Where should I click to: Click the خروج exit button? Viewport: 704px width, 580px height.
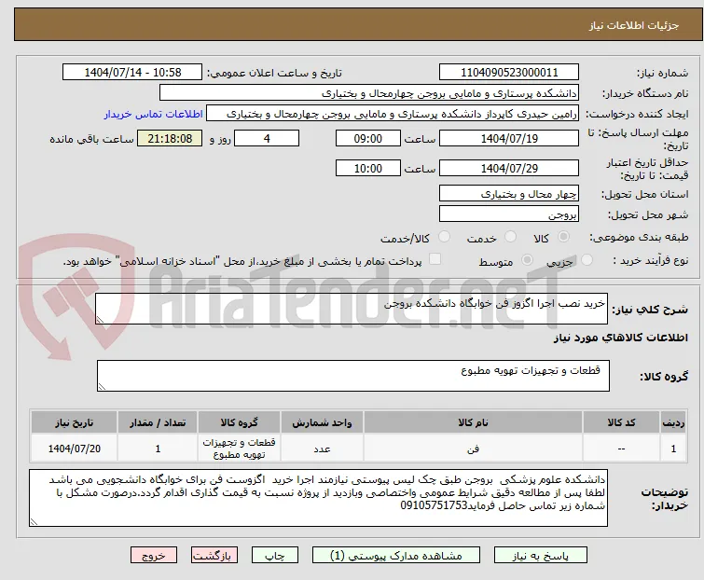(154, 556)
